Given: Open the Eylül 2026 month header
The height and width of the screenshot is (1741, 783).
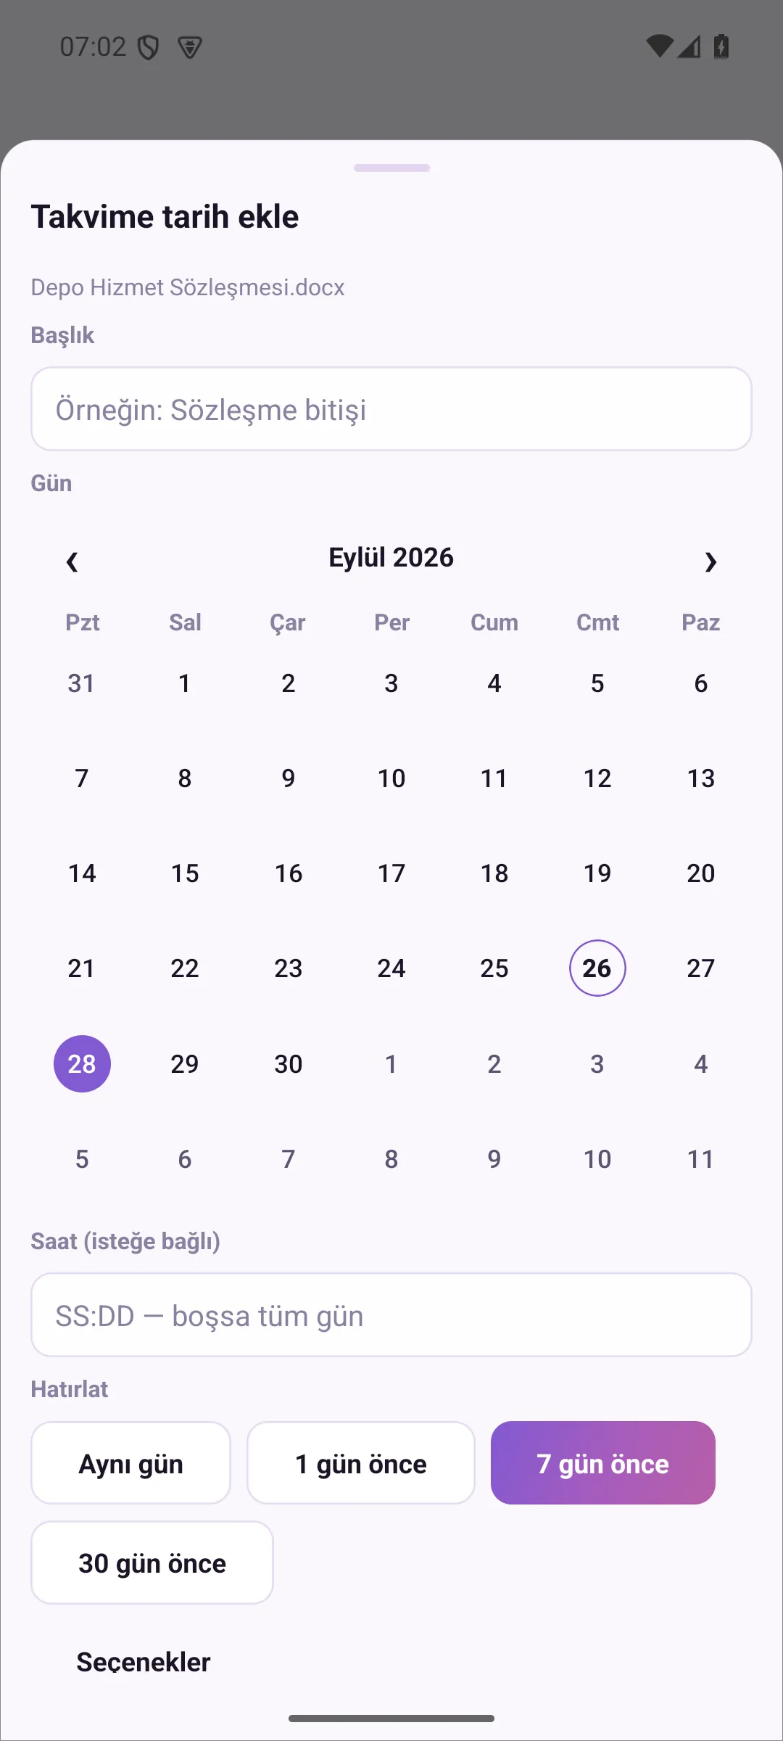Looking at the screenshot, I should [391, 557].
